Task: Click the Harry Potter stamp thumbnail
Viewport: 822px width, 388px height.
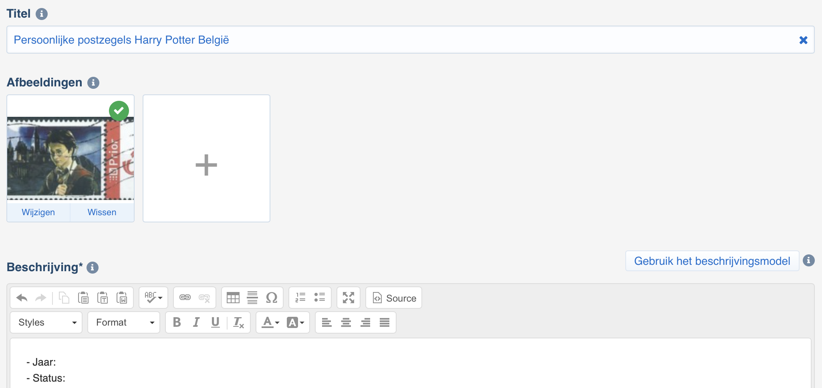Action: tap(71, 158)
